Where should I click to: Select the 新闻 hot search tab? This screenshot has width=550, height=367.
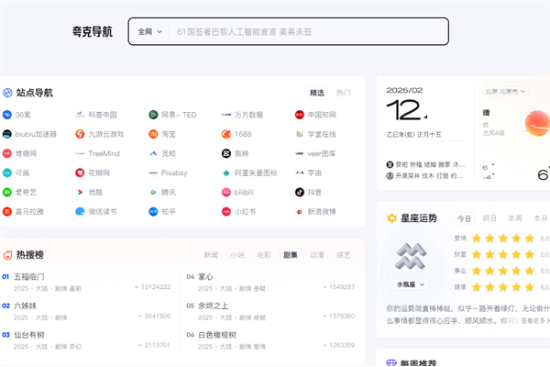tap(211, 254)
